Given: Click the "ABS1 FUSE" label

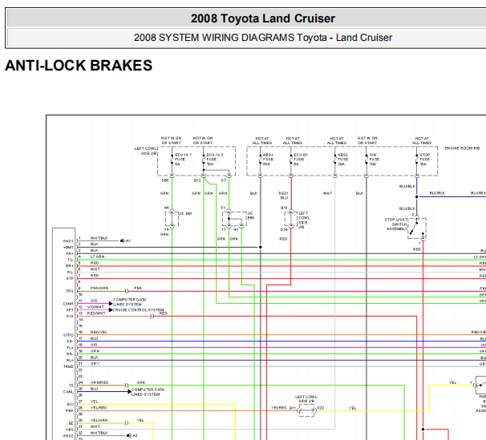Looking at the screenshot, I should click(x=268, y=159).
